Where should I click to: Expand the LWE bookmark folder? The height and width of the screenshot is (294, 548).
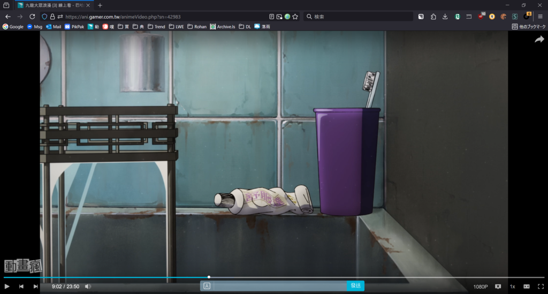(176, 27)
